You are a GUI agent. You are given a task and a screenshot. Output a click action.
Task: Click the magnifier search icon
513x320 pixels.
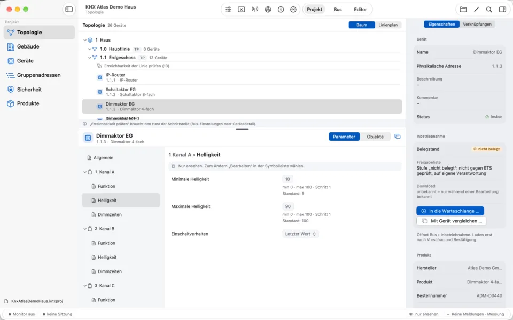pos(489,10)
